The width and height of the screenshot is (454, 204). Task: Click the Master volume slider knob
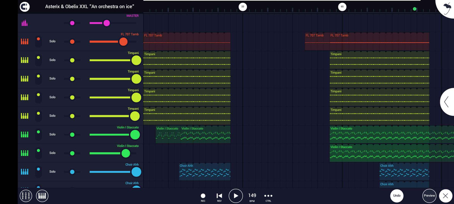pyautogui.click(x=106, y=23)
